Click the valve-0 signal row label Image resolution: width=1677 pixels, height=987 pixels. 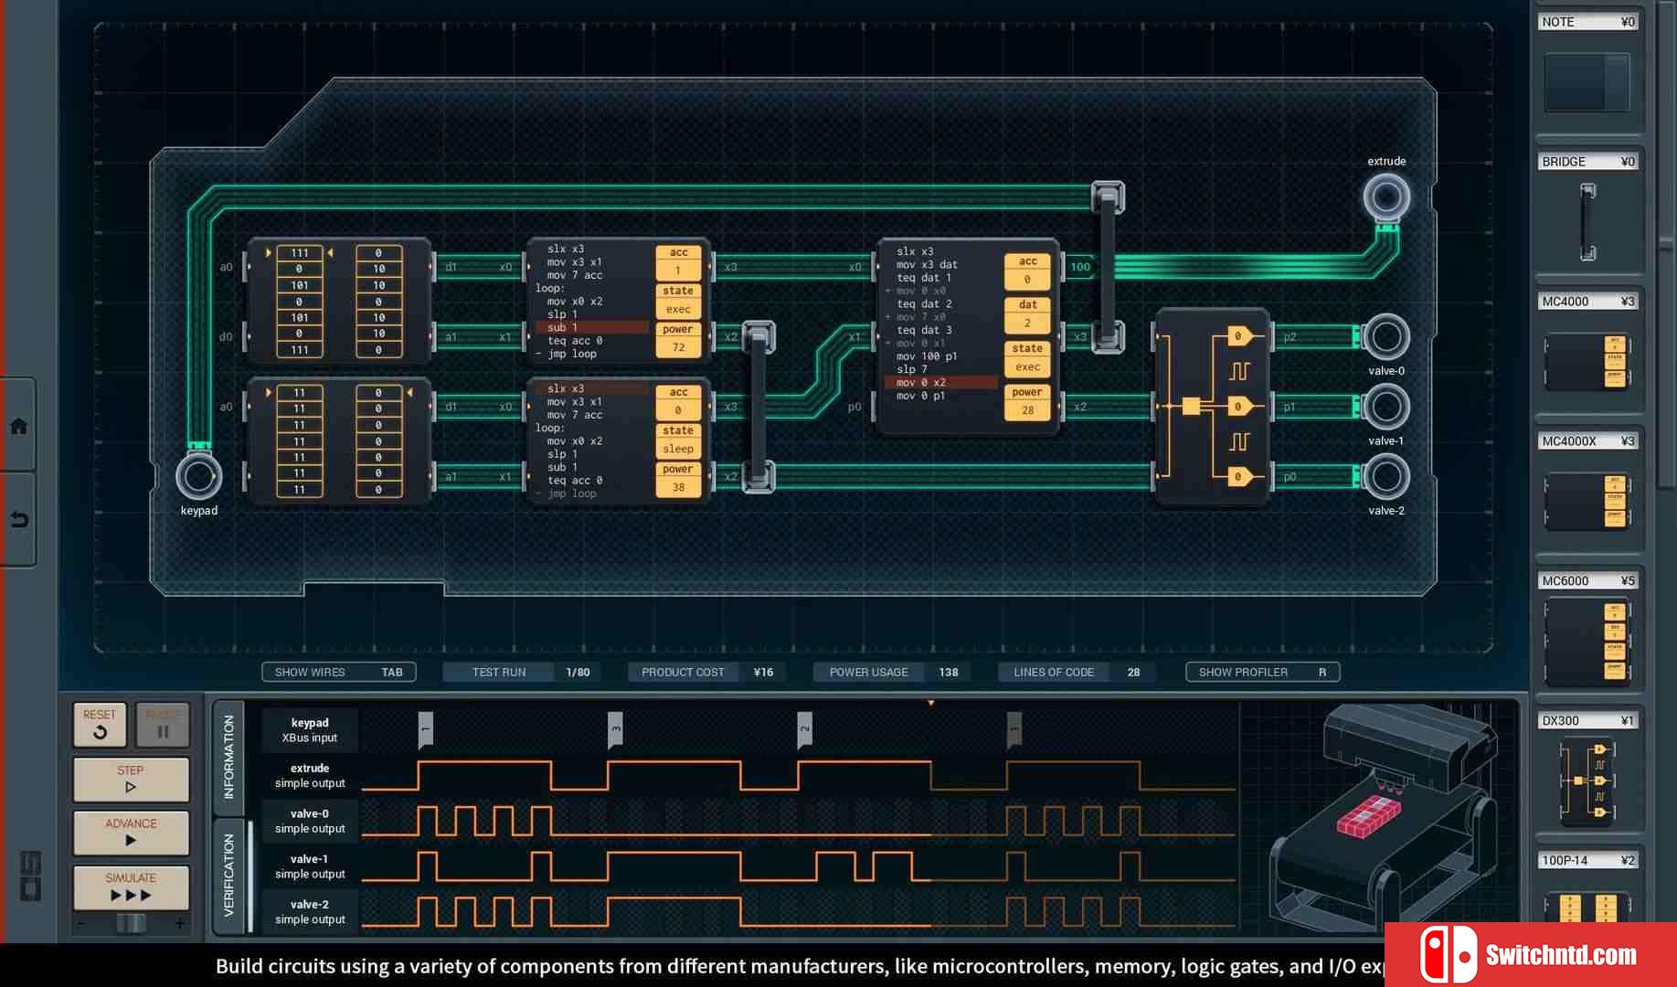point(310,821)
